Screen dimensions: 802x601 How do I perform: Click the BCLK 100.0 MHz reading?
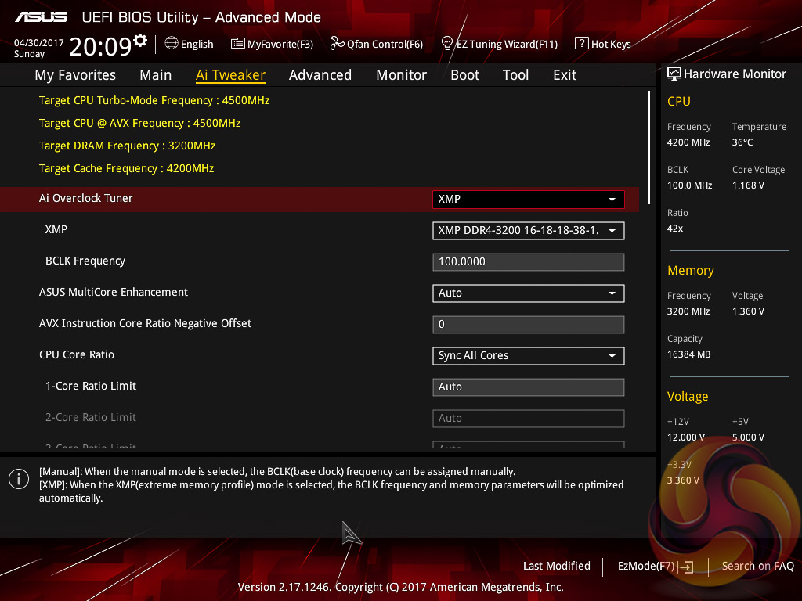tap(689, 185)
